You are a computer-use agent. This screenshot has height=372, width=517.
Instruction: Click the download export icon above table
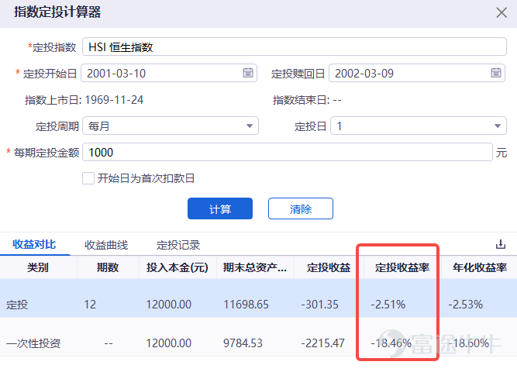(x=501, y=244)
